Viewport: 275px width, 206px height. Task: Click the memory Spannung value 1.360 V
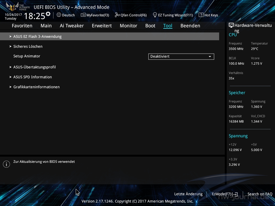click(256, 107)
